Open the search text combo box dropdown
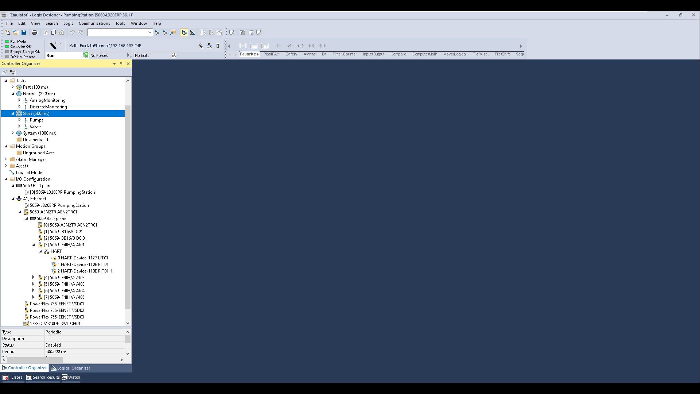 click(149, 32)
